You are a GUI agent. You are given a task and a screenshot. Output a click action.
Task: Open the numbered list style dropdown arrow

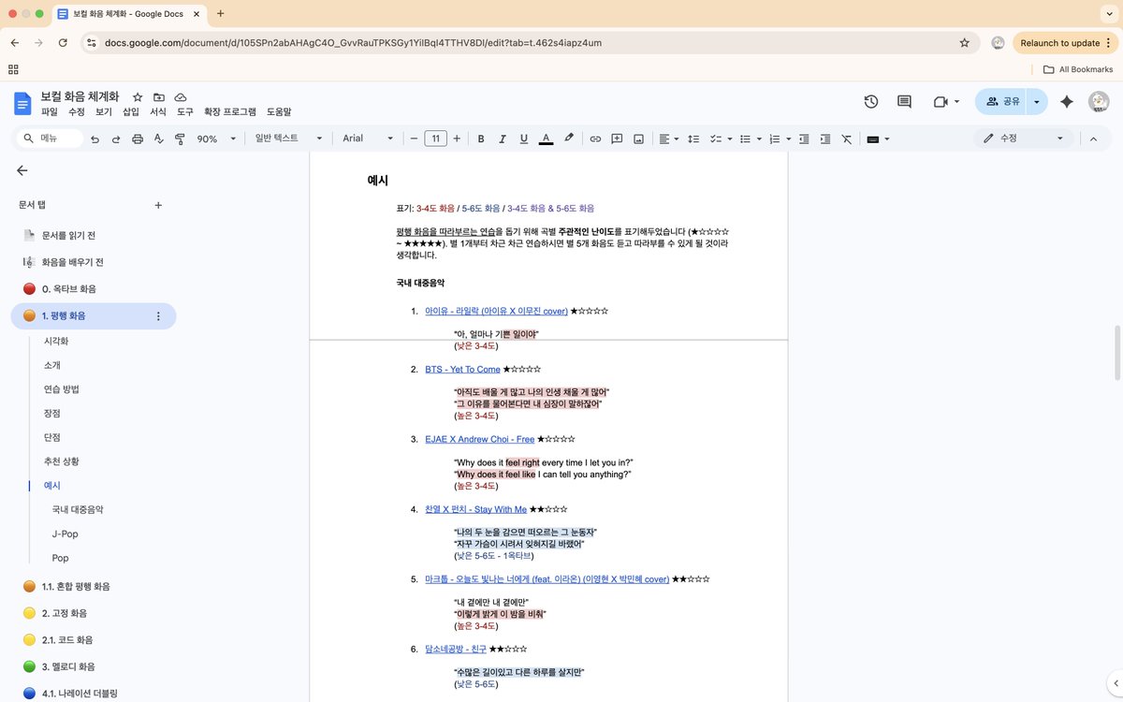pyautogui.click(x=789, y=139)
